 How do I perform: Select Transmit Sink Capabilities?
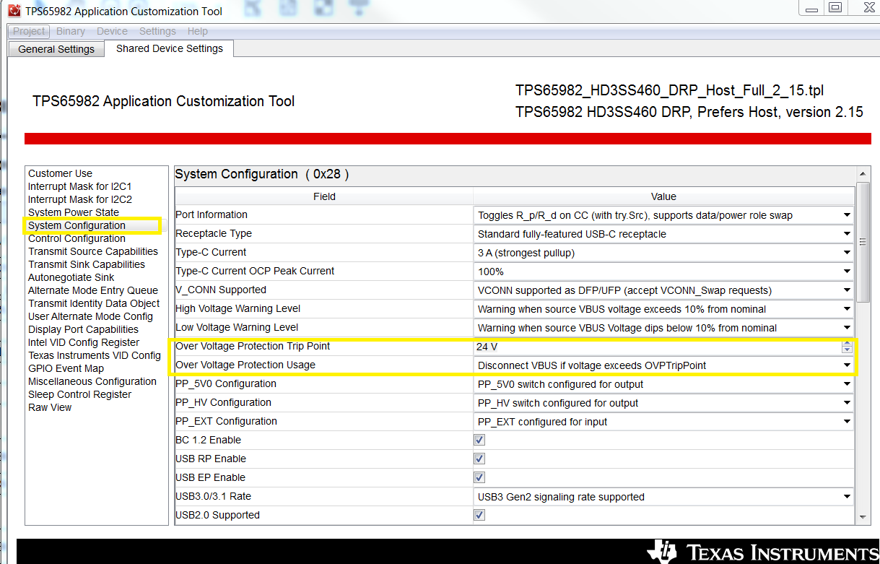tap(87, 264)
